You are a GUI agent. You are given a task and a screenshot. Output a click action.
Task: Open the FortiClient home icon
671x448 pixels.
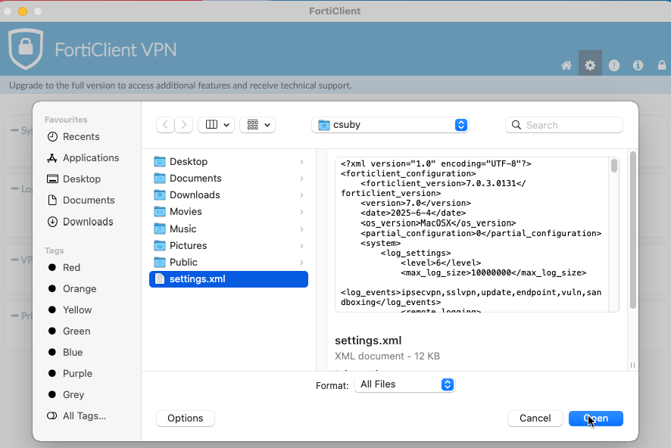pyautogui.click(x=566, y=65)
